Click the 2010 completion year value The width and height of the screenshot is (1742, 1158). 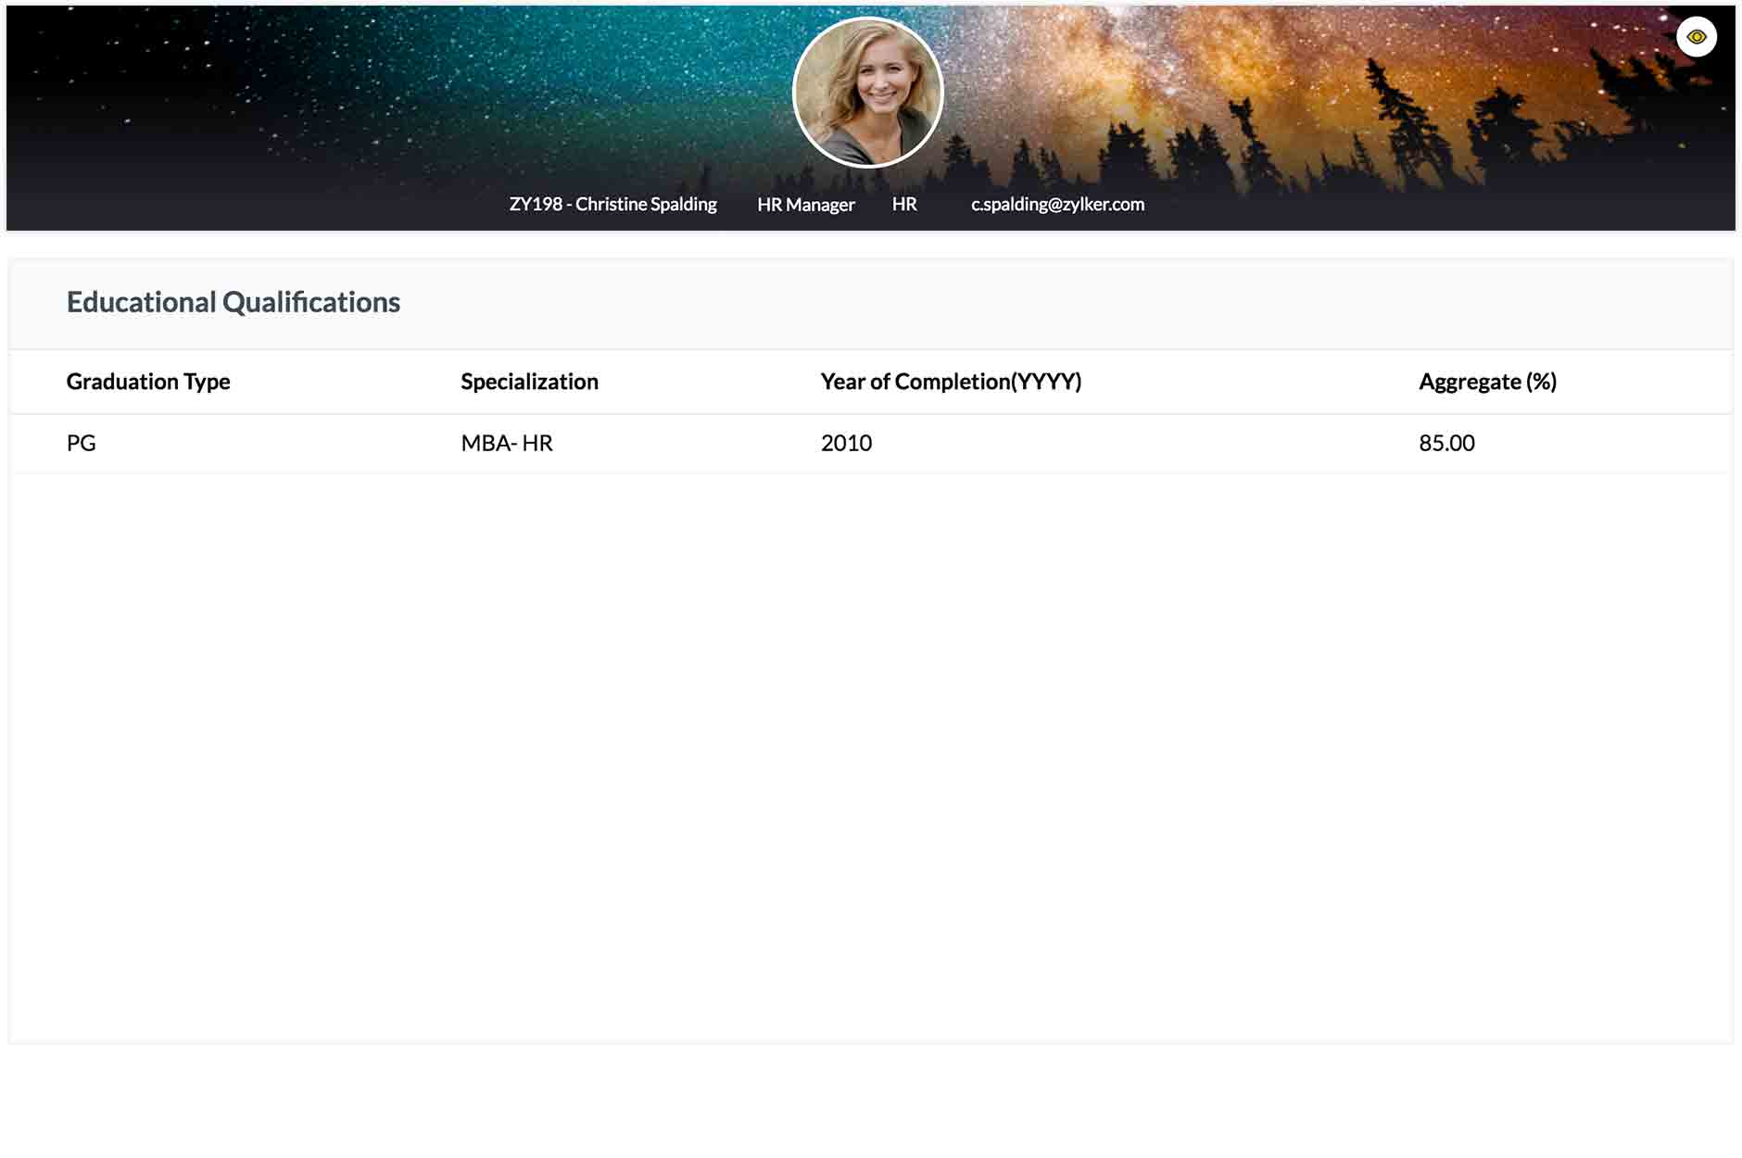(846, 443)
